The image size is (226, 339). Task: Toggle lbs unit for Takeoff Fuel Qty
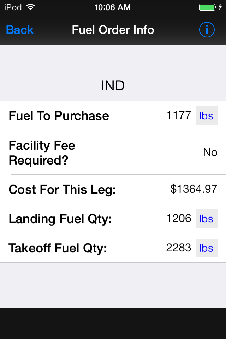(207, 248)
